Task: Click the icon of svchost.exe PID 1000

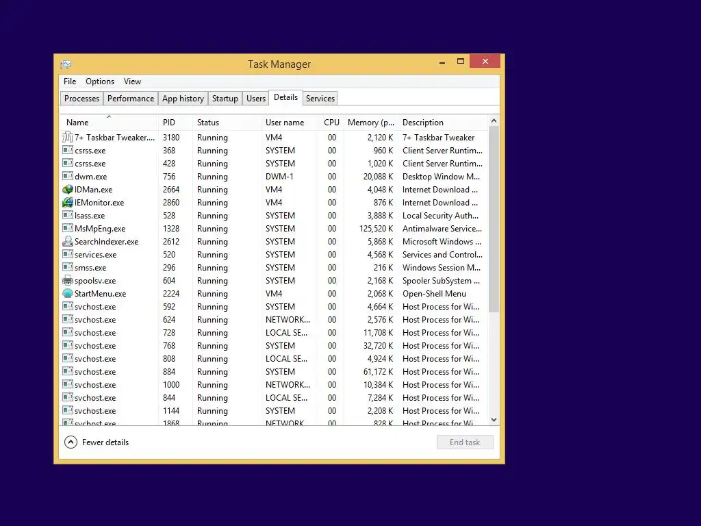Action: (x=68, y=384)
